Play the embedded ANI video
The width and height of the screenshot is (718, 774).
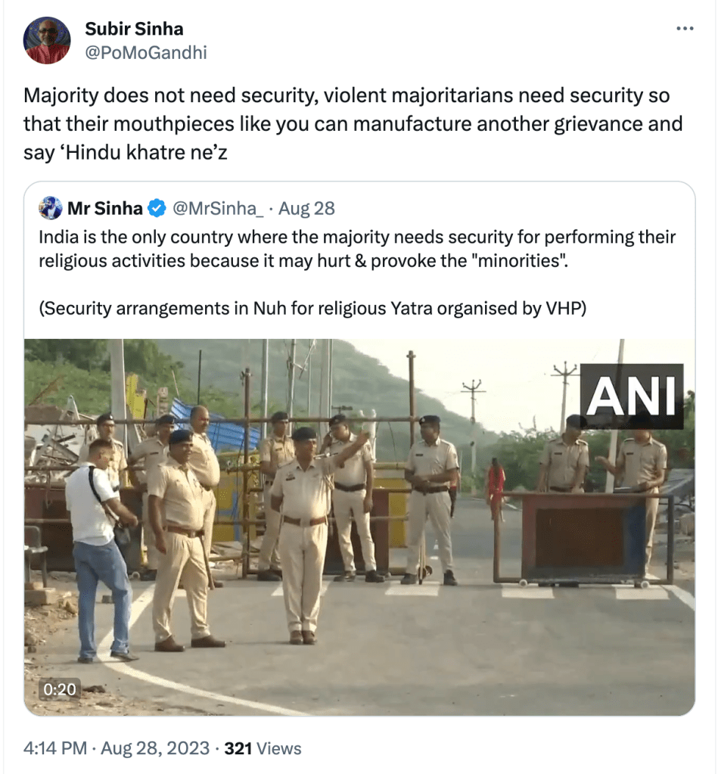[359, 527]
